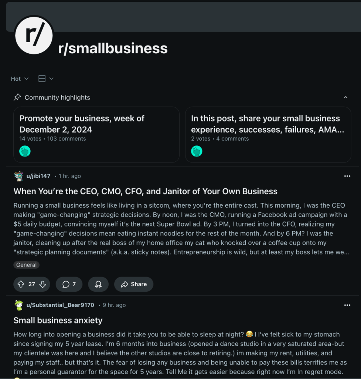Screen dimensions: 361x379
Task: Open more options for the jibi147 post
Action: (347, 176)
